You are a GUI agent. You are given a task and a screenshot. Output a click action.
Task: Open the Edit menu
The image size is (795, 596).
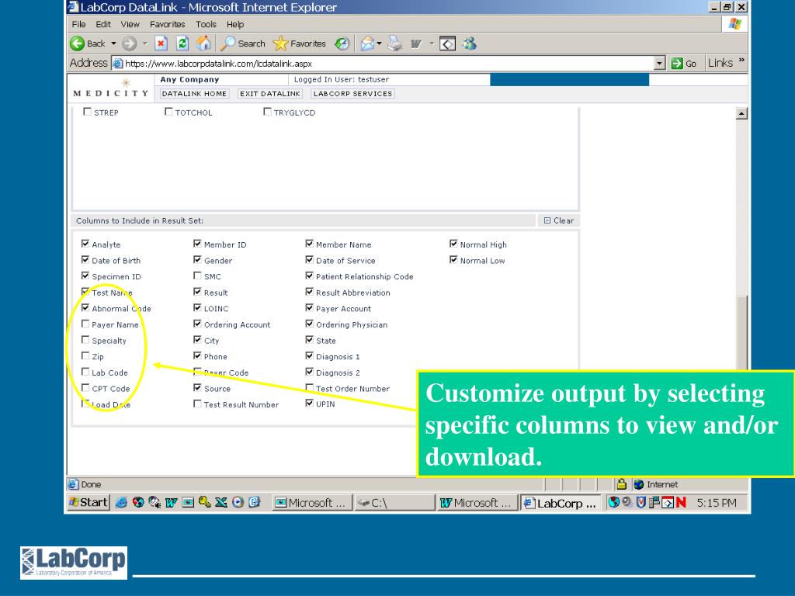click(103, 24)
